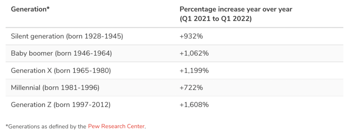Image resolution: width=347 pixels, height=133 pixels.
Task: Click the '*Generations as defined by the' footnote text
Action: pyautogui.click(x=46, y=126)
